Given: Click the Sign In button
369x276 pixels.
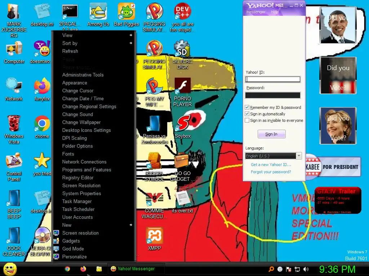Looking at the screenshot, I should tap(271, 134).
